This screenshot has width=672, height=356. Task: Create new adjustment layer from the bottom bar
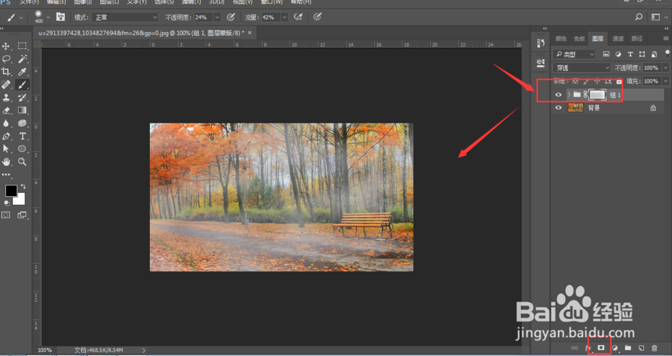click(x=615, y=348)
